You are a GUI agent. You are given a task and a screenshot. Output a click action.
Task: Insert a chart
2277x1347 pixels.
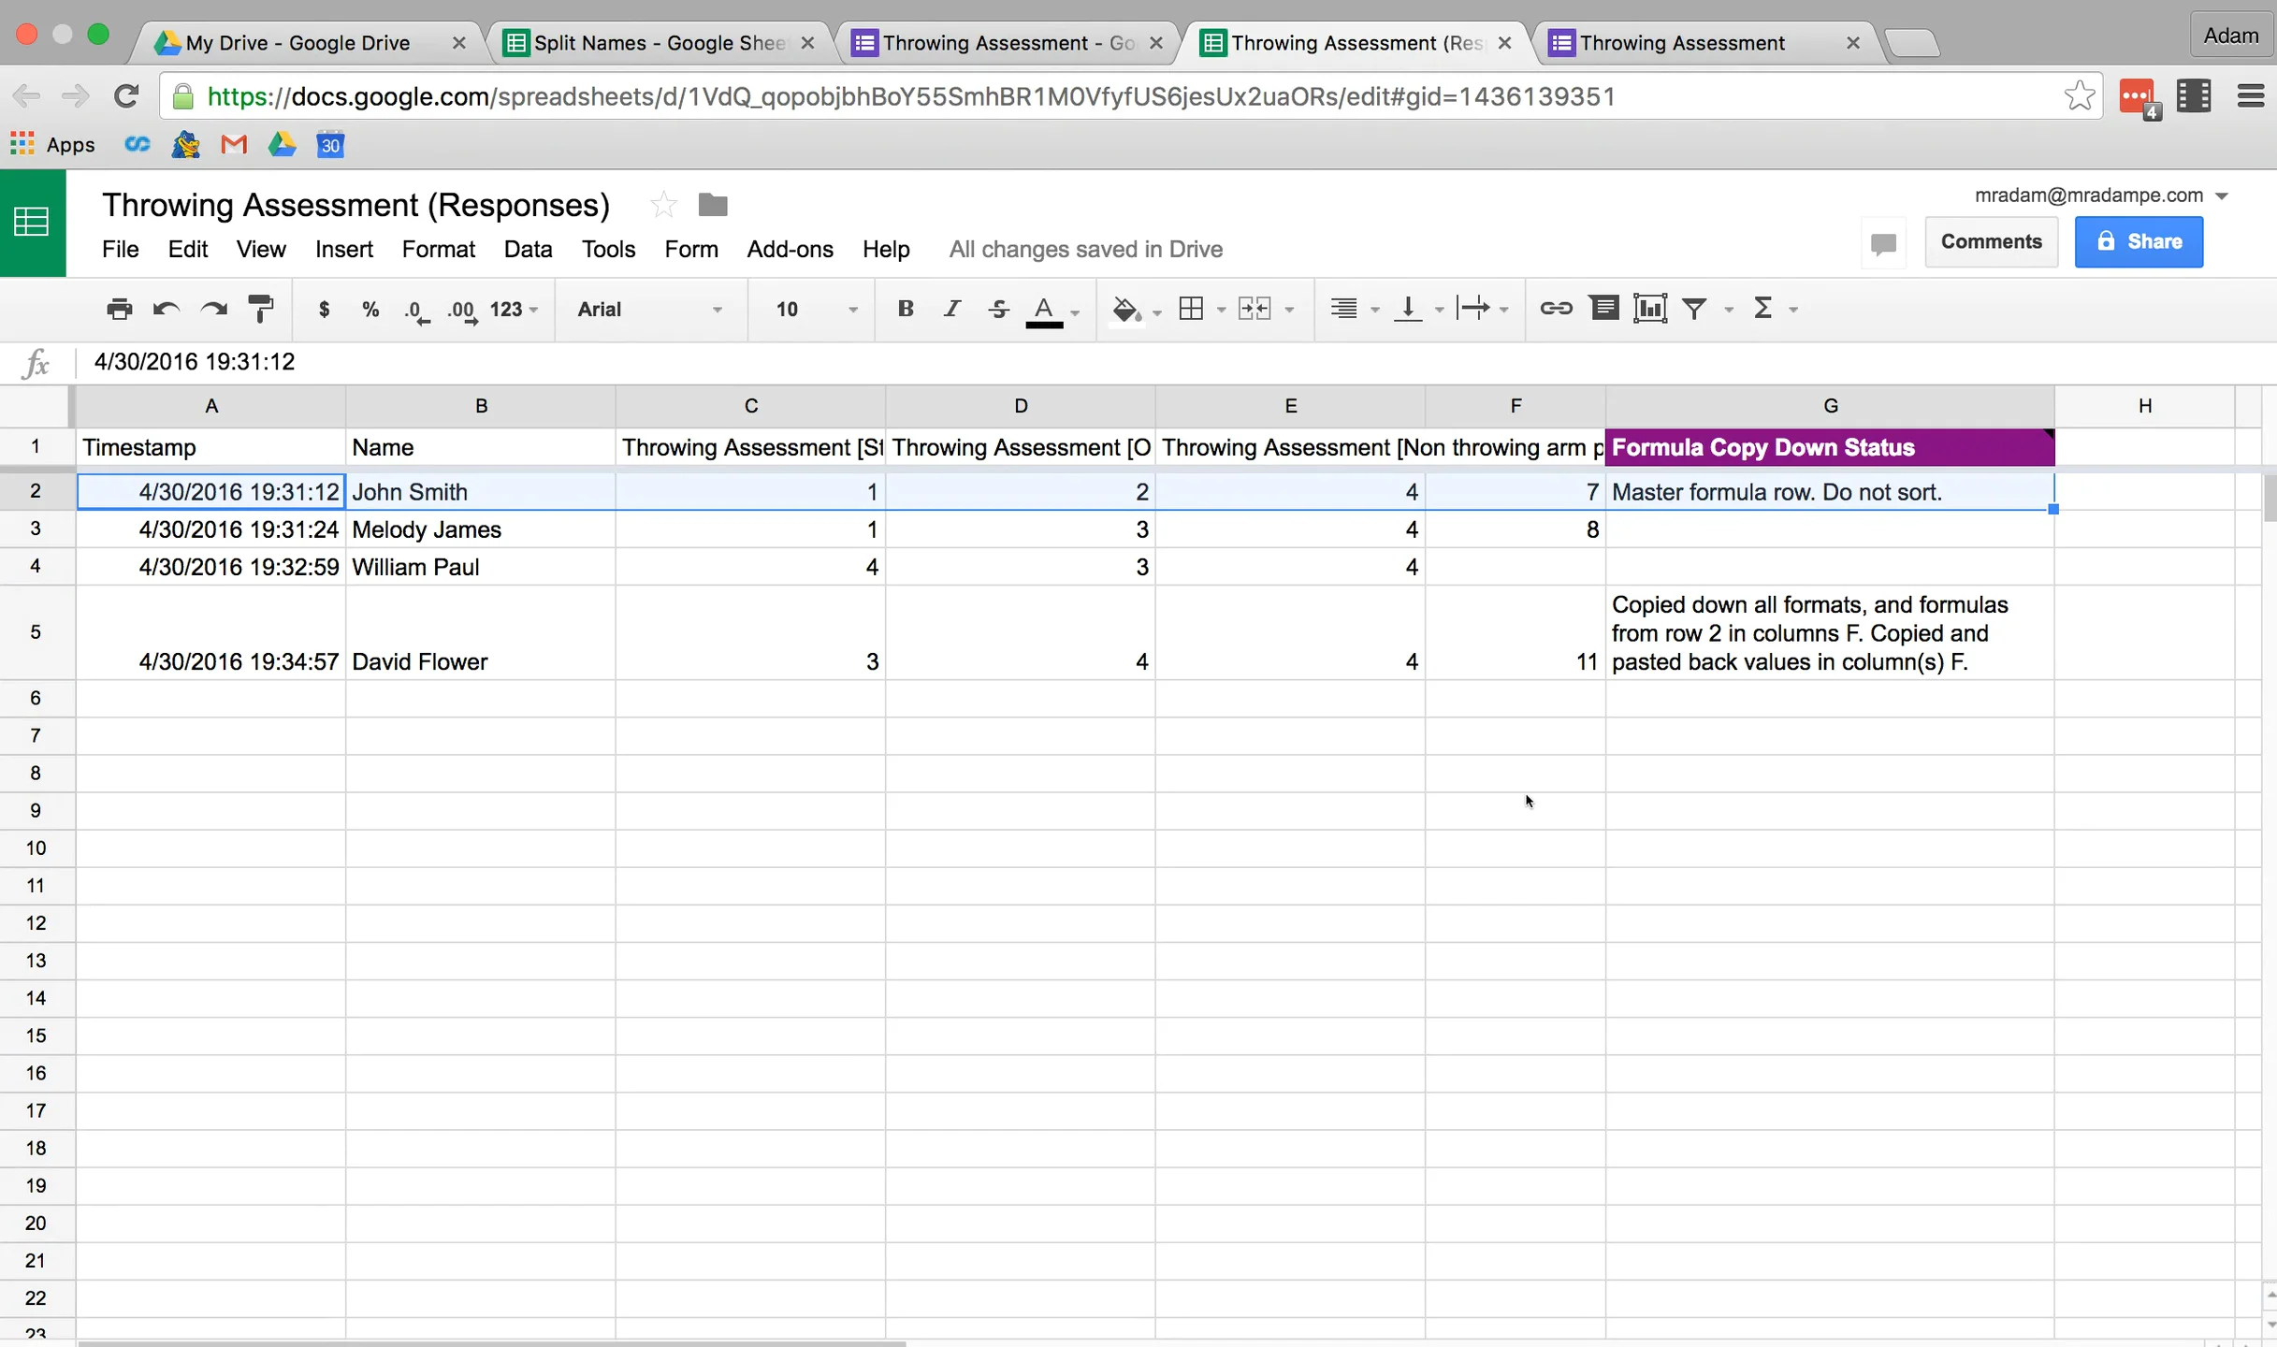pos(1650,309)
